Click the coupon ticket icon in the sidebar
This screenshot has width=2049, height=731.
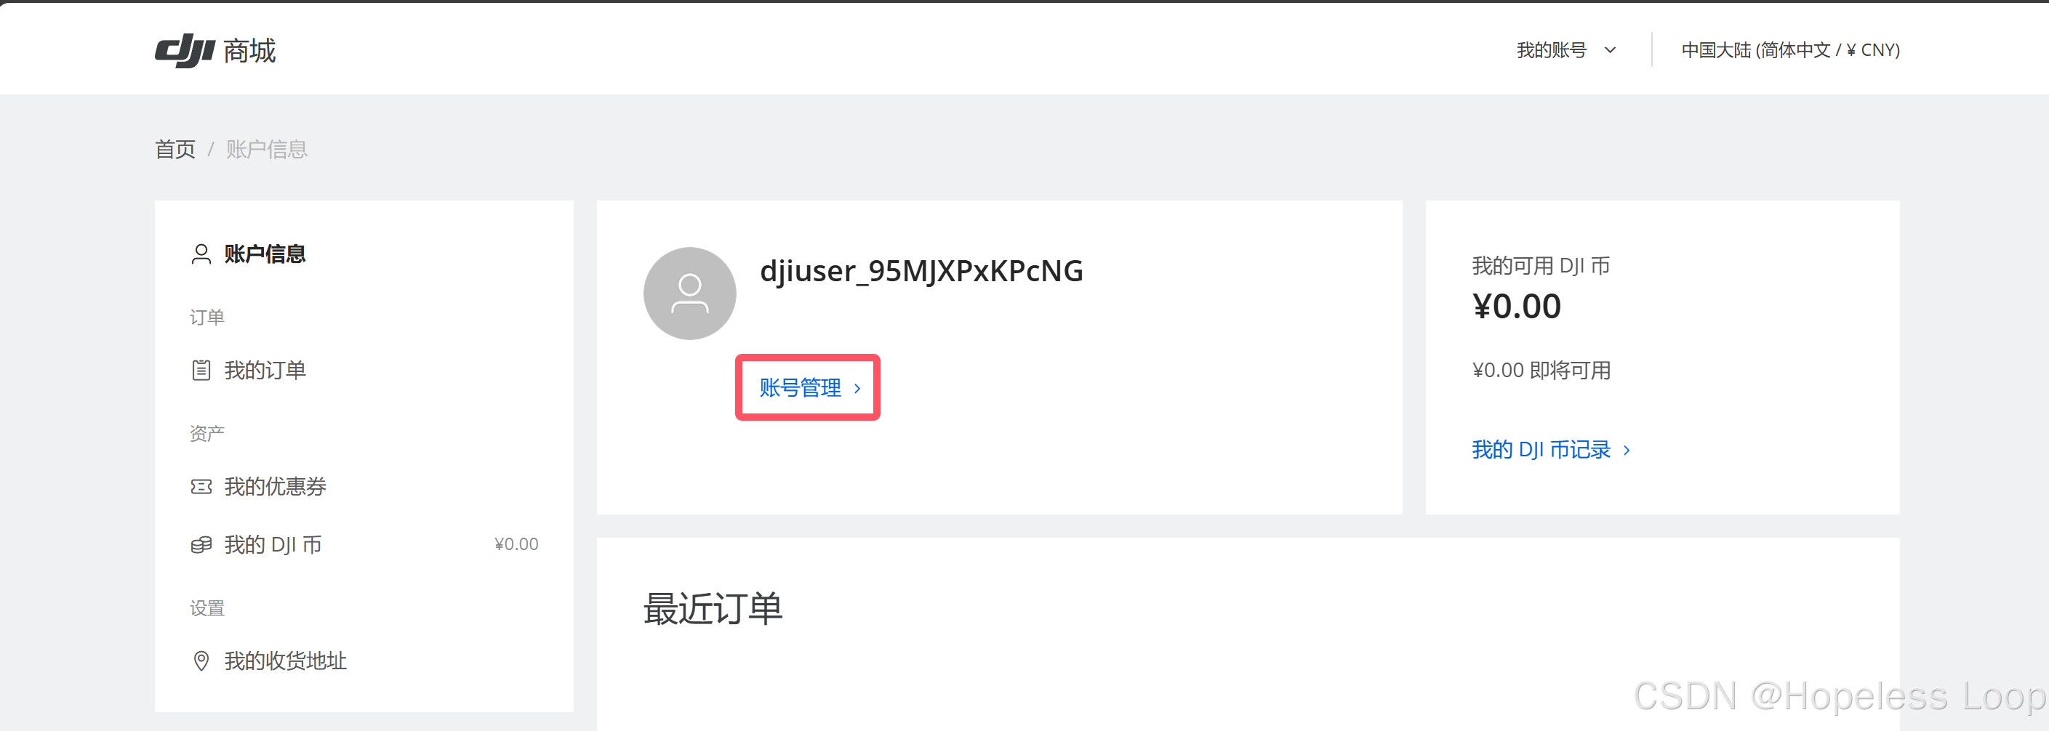201,486
